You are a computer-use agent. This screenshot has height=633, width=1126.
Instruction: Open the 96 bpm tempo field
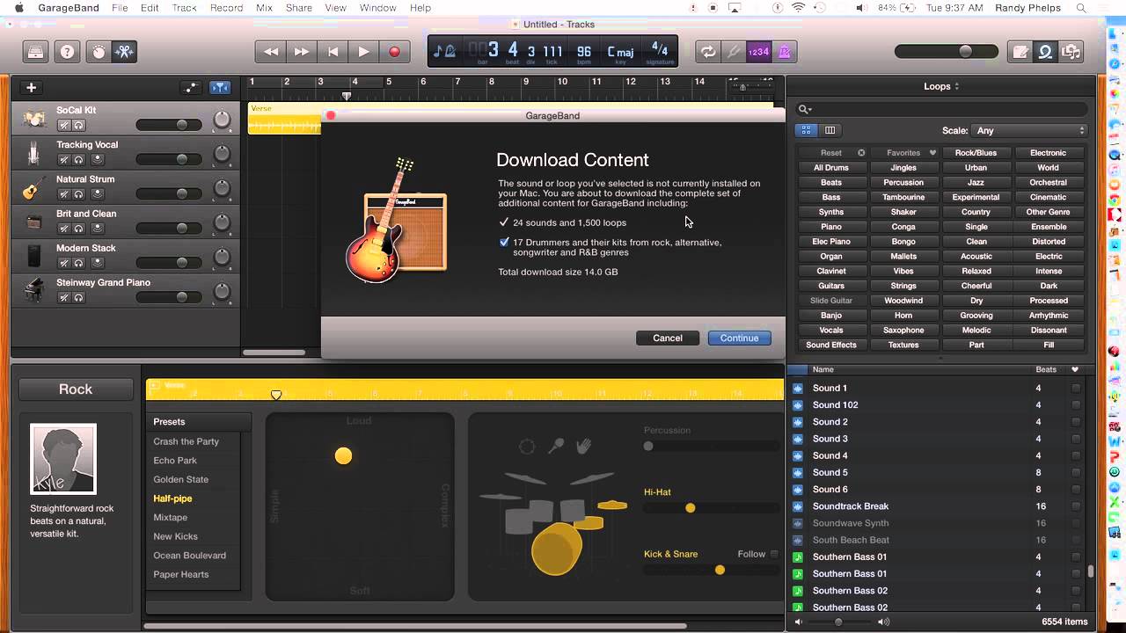point(584,52)
